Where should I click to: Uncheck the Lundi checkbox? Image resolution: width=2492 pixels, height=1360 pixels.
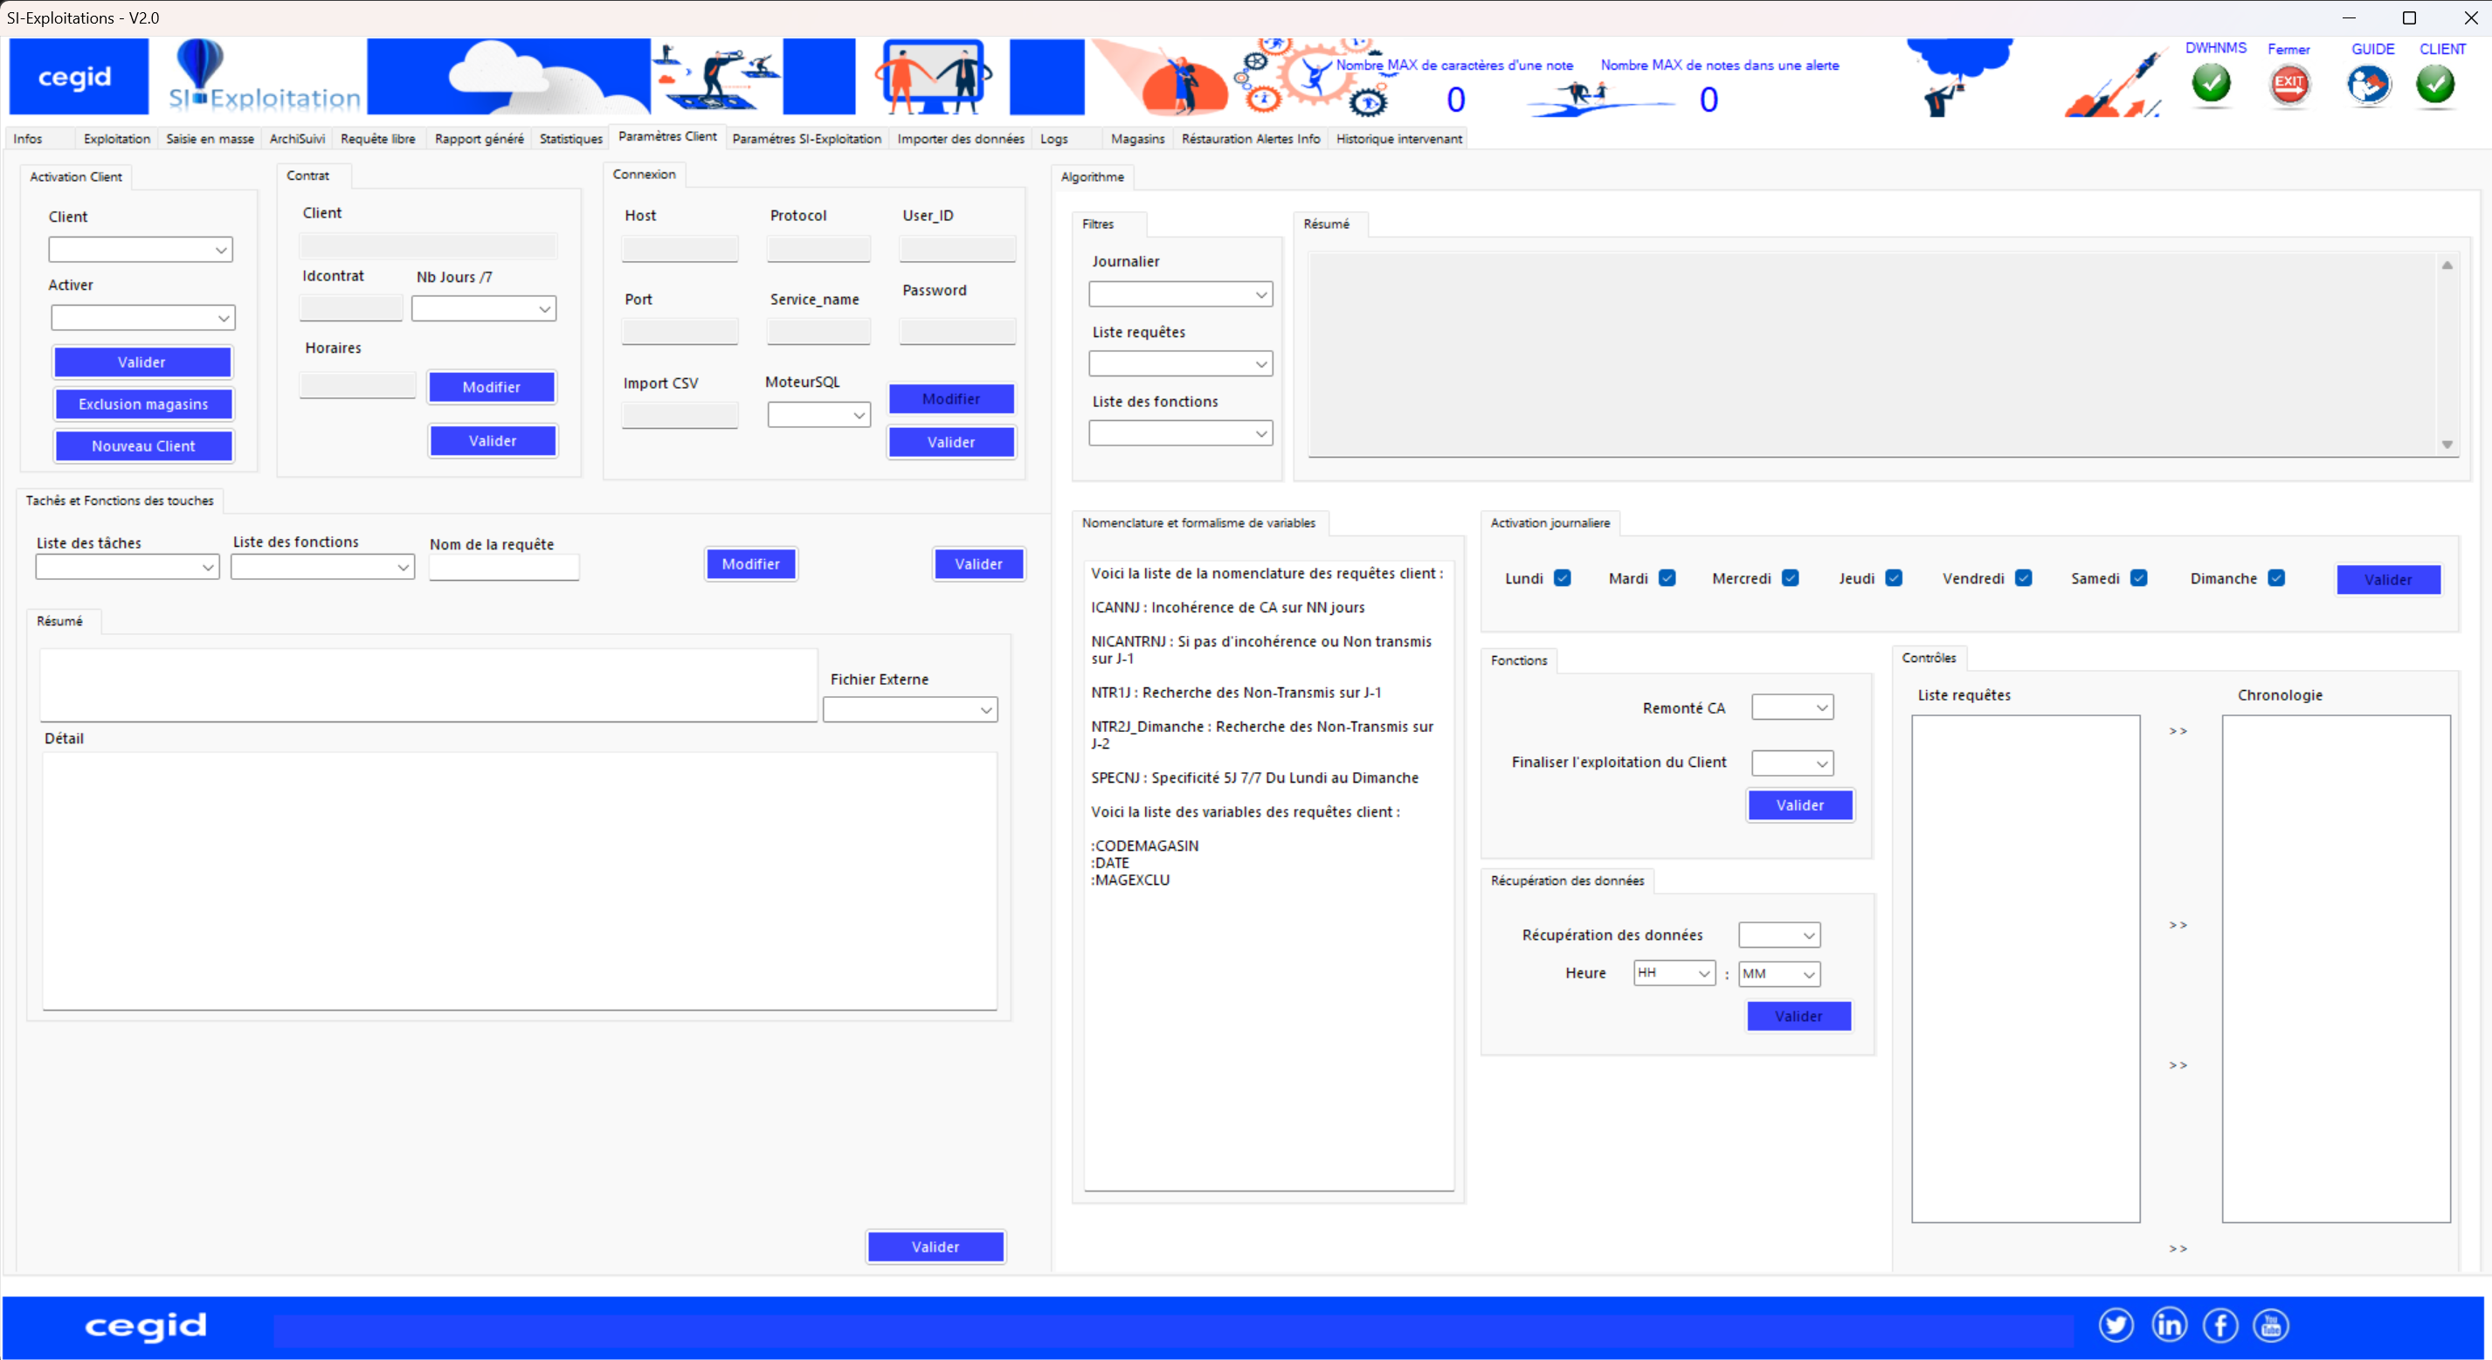tap(1563, 577)
